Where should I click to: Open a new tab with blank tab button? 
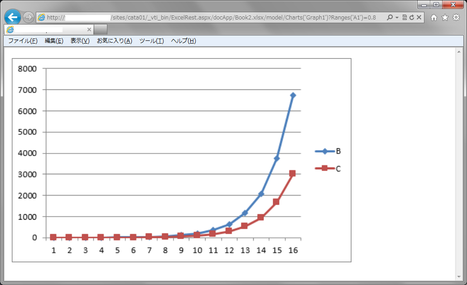100,29
